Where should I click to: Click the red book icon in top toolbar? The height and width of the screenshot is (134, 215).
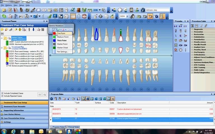pyautogui.click(x=16, y=10)
